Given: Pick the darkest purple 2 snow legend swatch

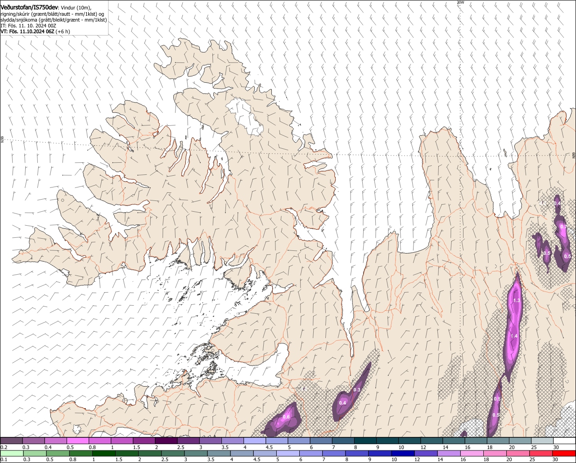Looking at the screenshot, I should (166, 441).
